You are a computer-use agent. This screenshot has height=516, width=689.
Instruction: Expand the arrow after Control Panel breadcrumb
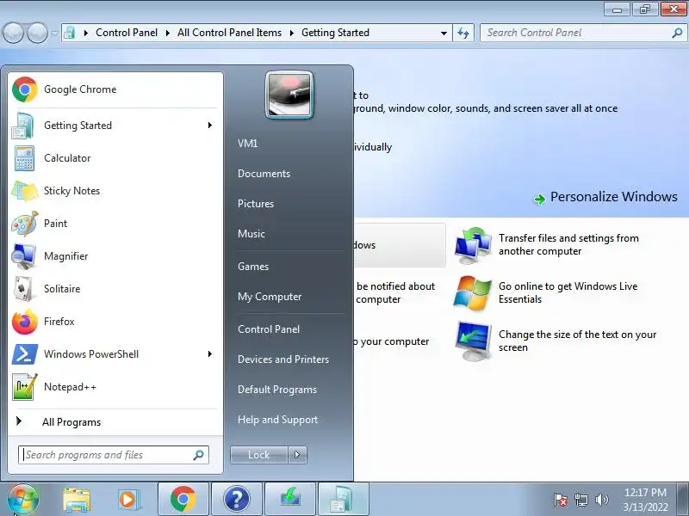(x=167, y=33)
